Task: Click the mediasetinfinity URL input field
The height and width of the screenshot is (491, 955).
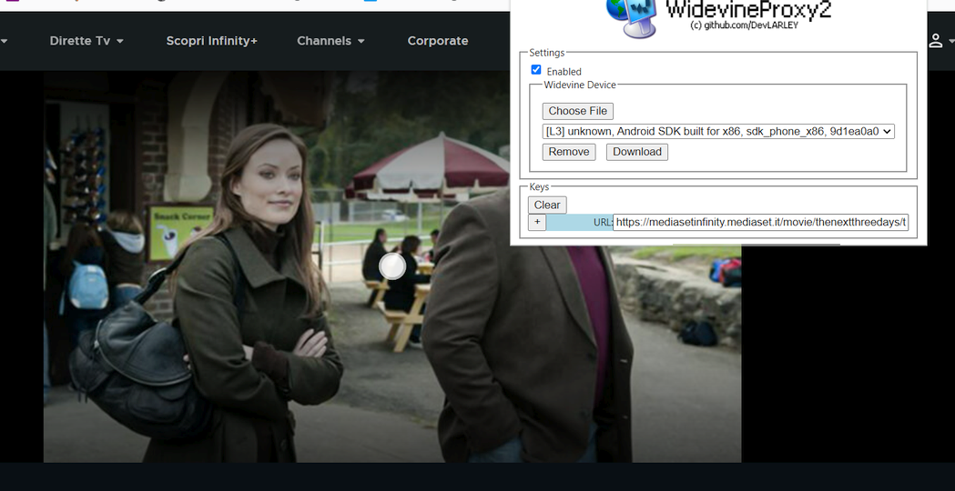Action: click(x=761, y=222)
